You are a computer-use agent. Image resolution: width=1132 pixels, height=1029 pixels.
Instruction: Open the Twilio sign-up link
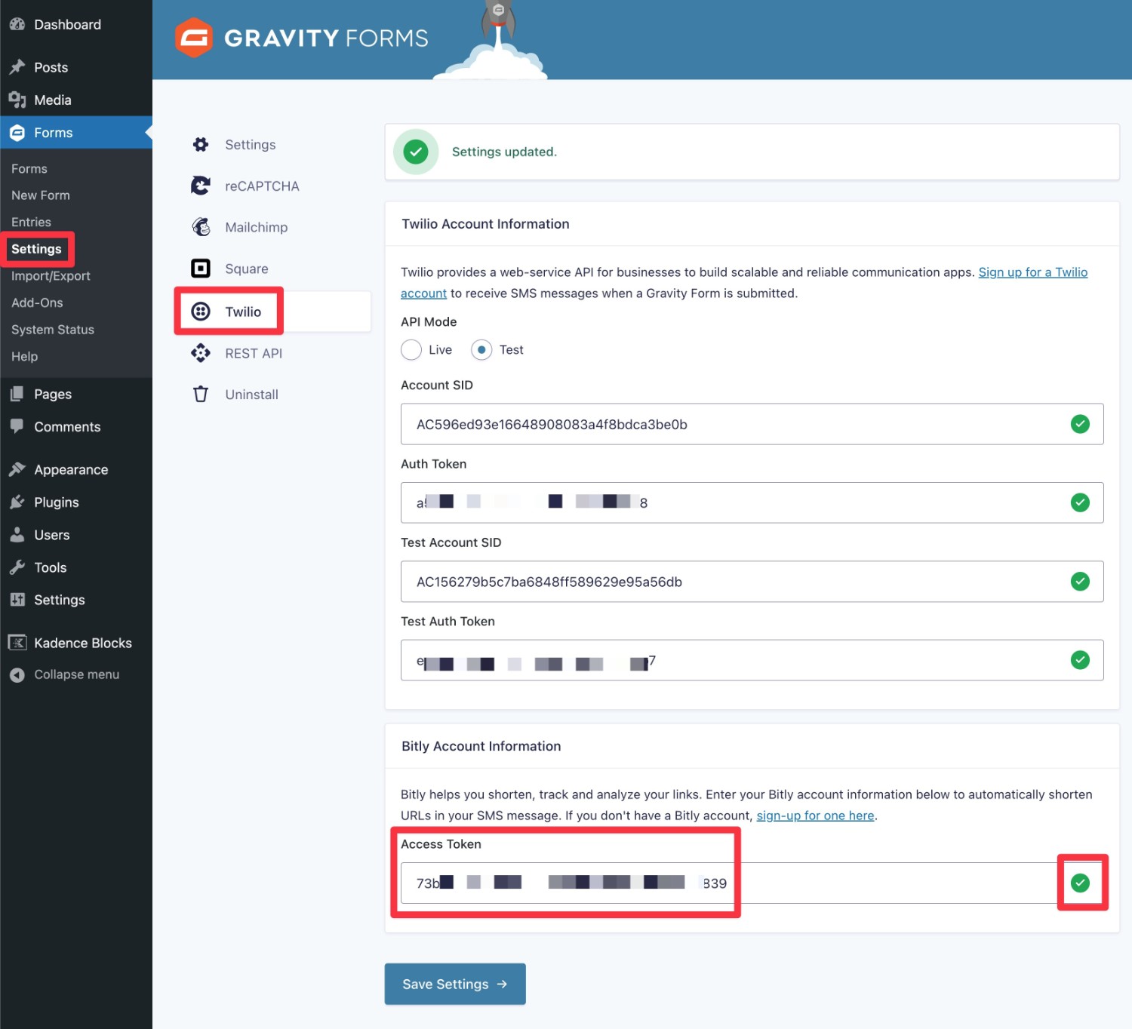(1033, 272)
